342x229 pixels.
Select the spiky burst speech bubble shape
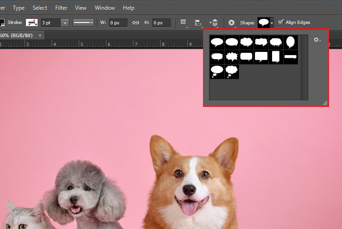point(232,57)
